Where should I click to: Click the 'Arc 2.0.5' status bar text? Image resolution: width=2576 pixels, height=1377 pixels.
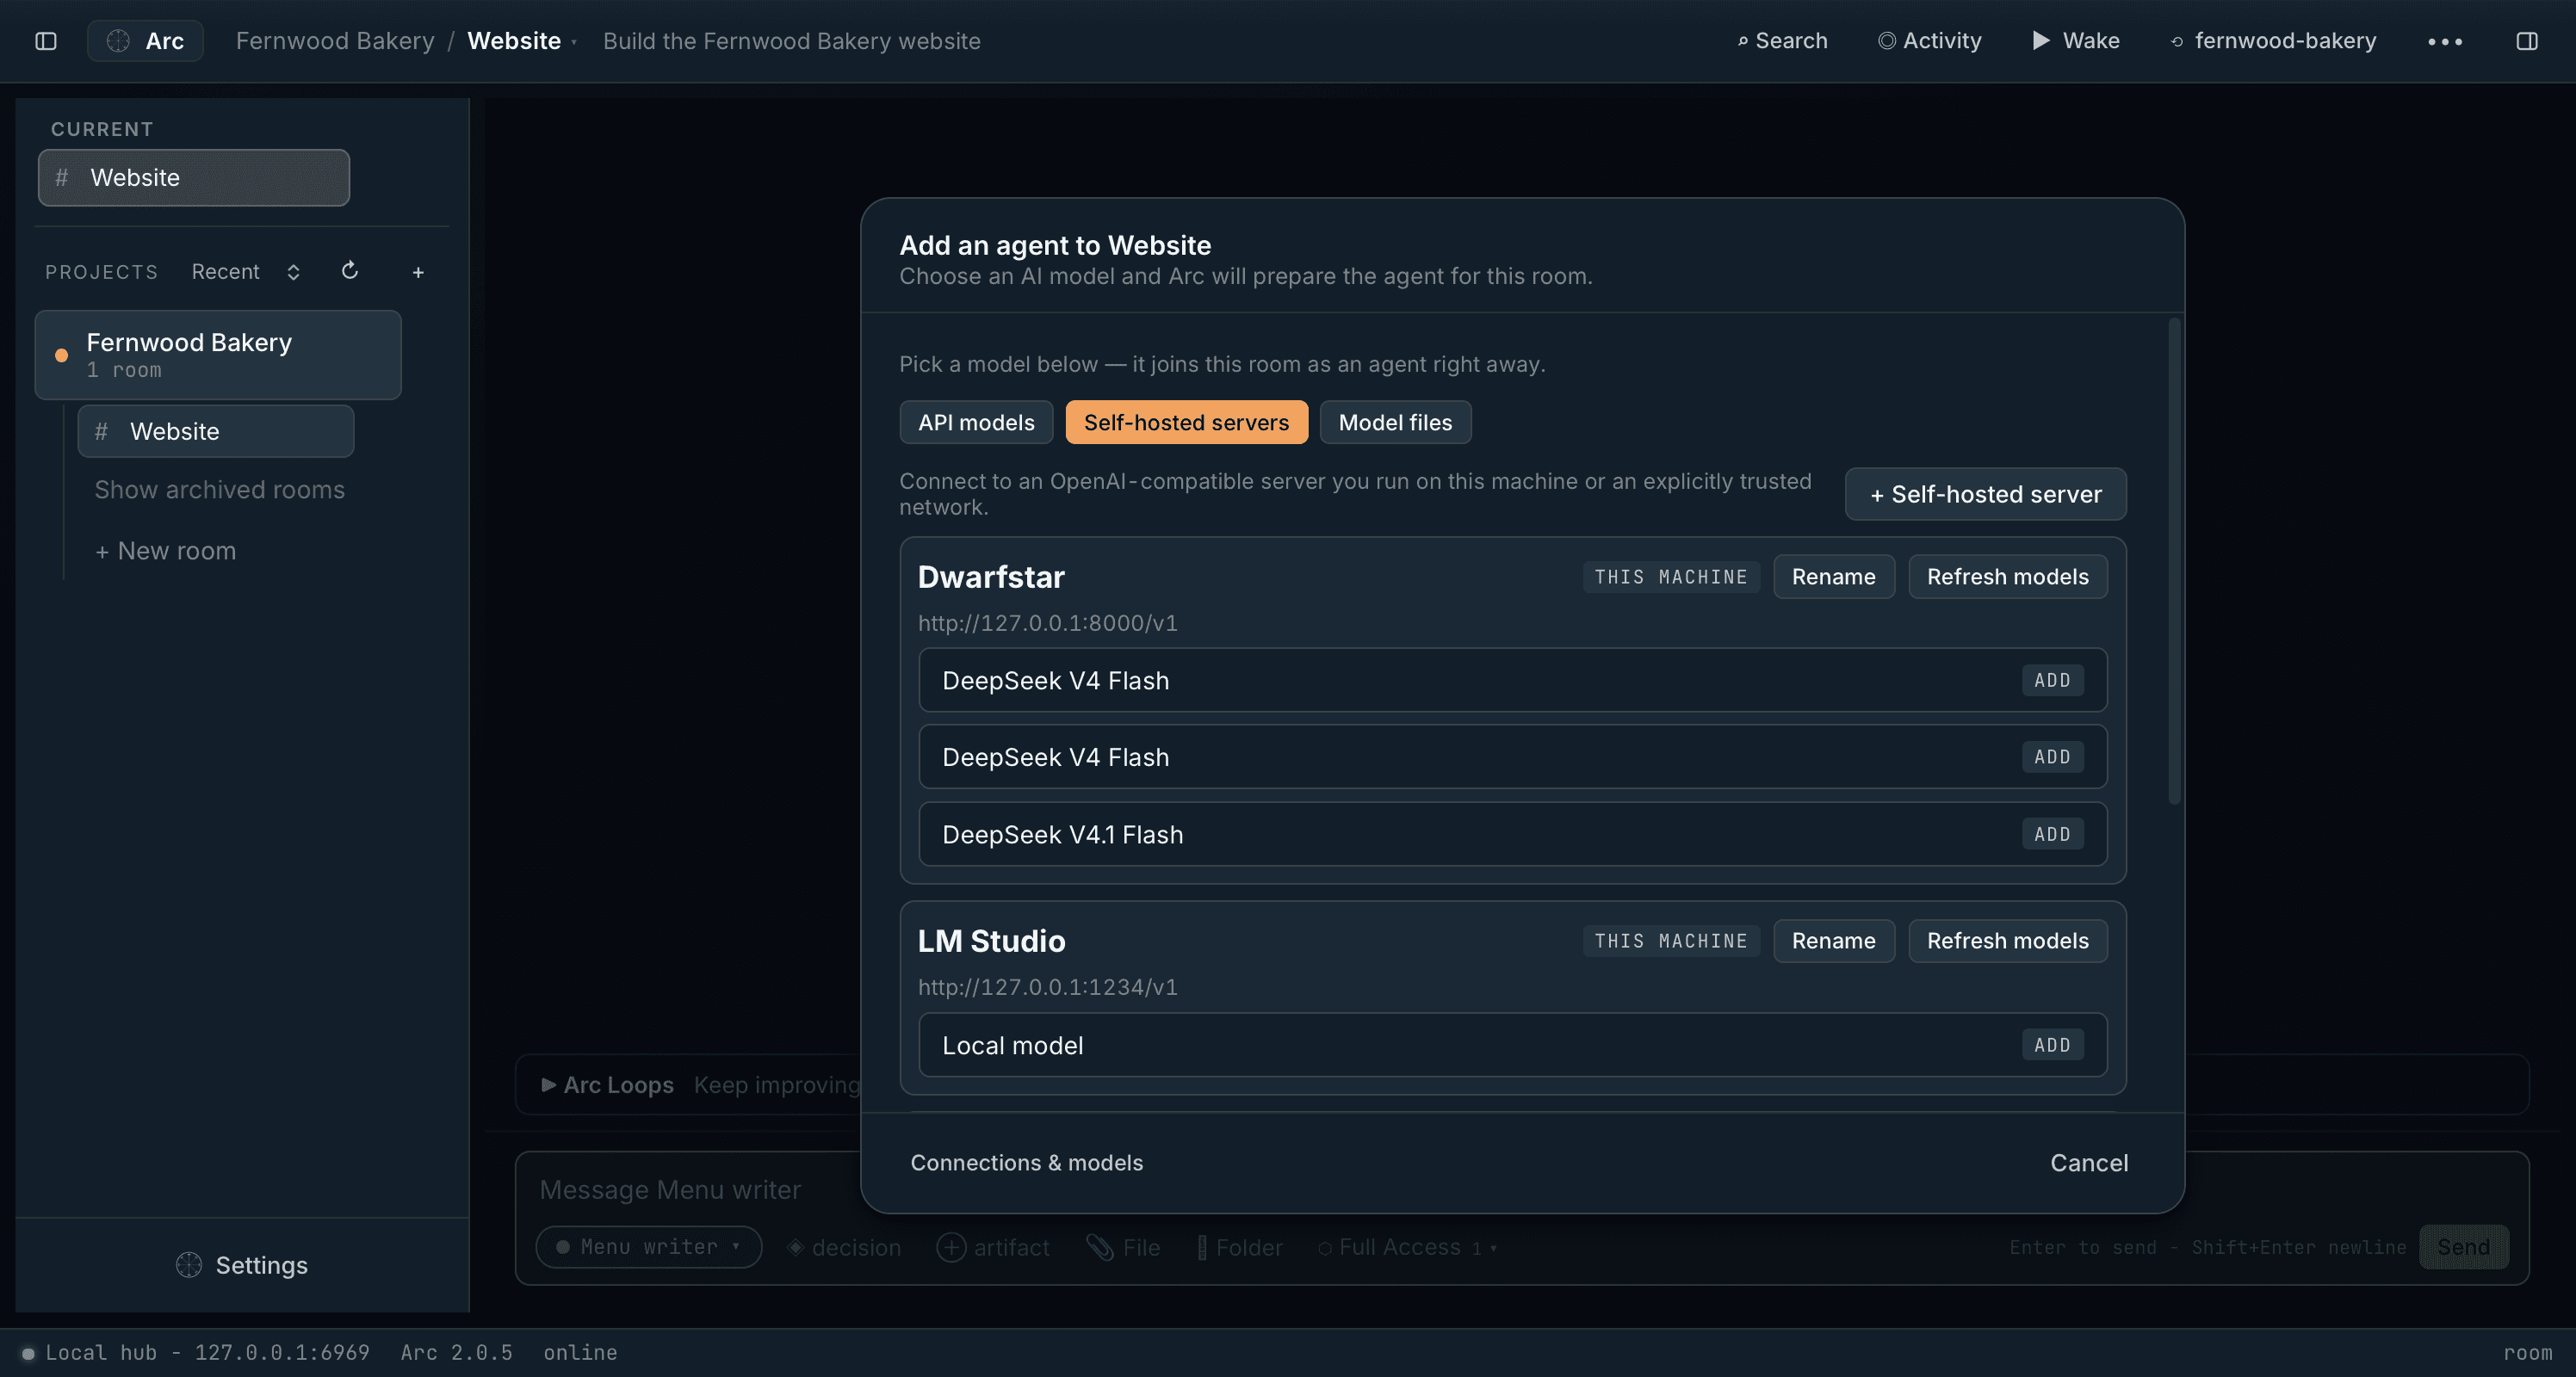click(456, 1352)
